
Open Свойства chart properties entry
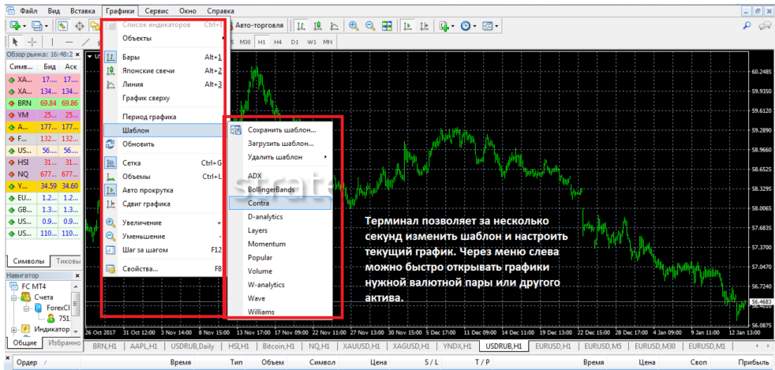(140, 269)
